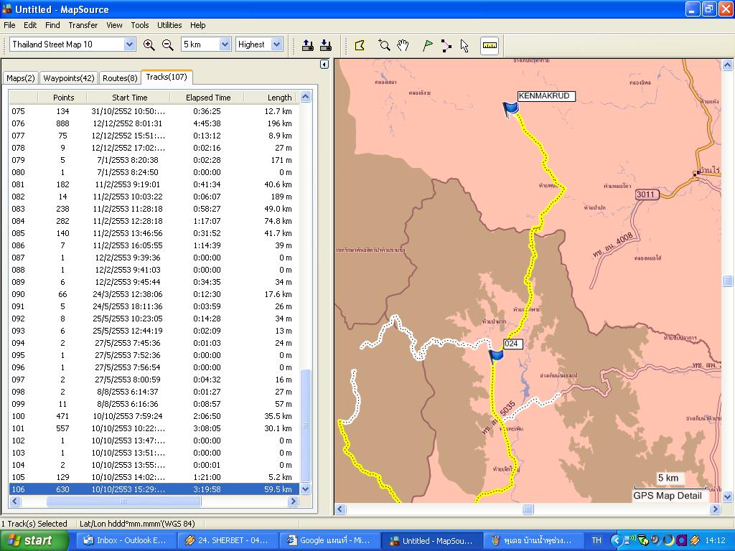735x551 pixels.
Task: Select the Route tool
Action: 446,45
